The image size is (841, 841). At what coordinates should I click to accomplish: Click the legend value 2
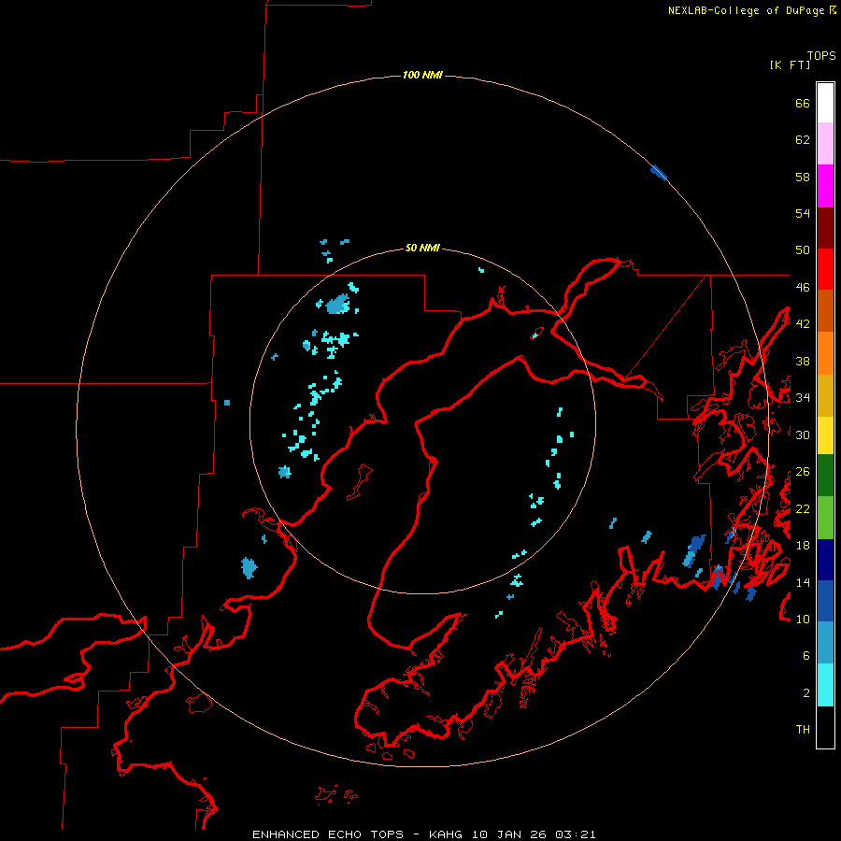point(806,693)
